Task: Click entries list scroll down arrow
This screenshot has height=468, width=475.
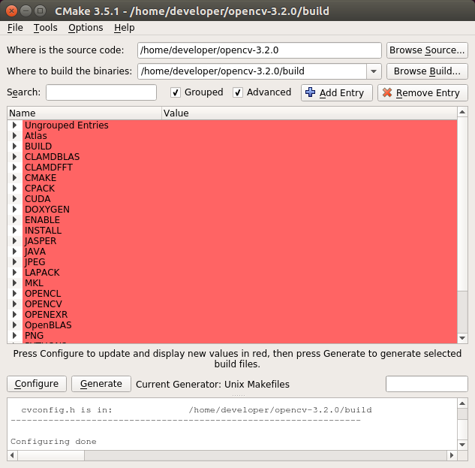Action: pos(462,338)
